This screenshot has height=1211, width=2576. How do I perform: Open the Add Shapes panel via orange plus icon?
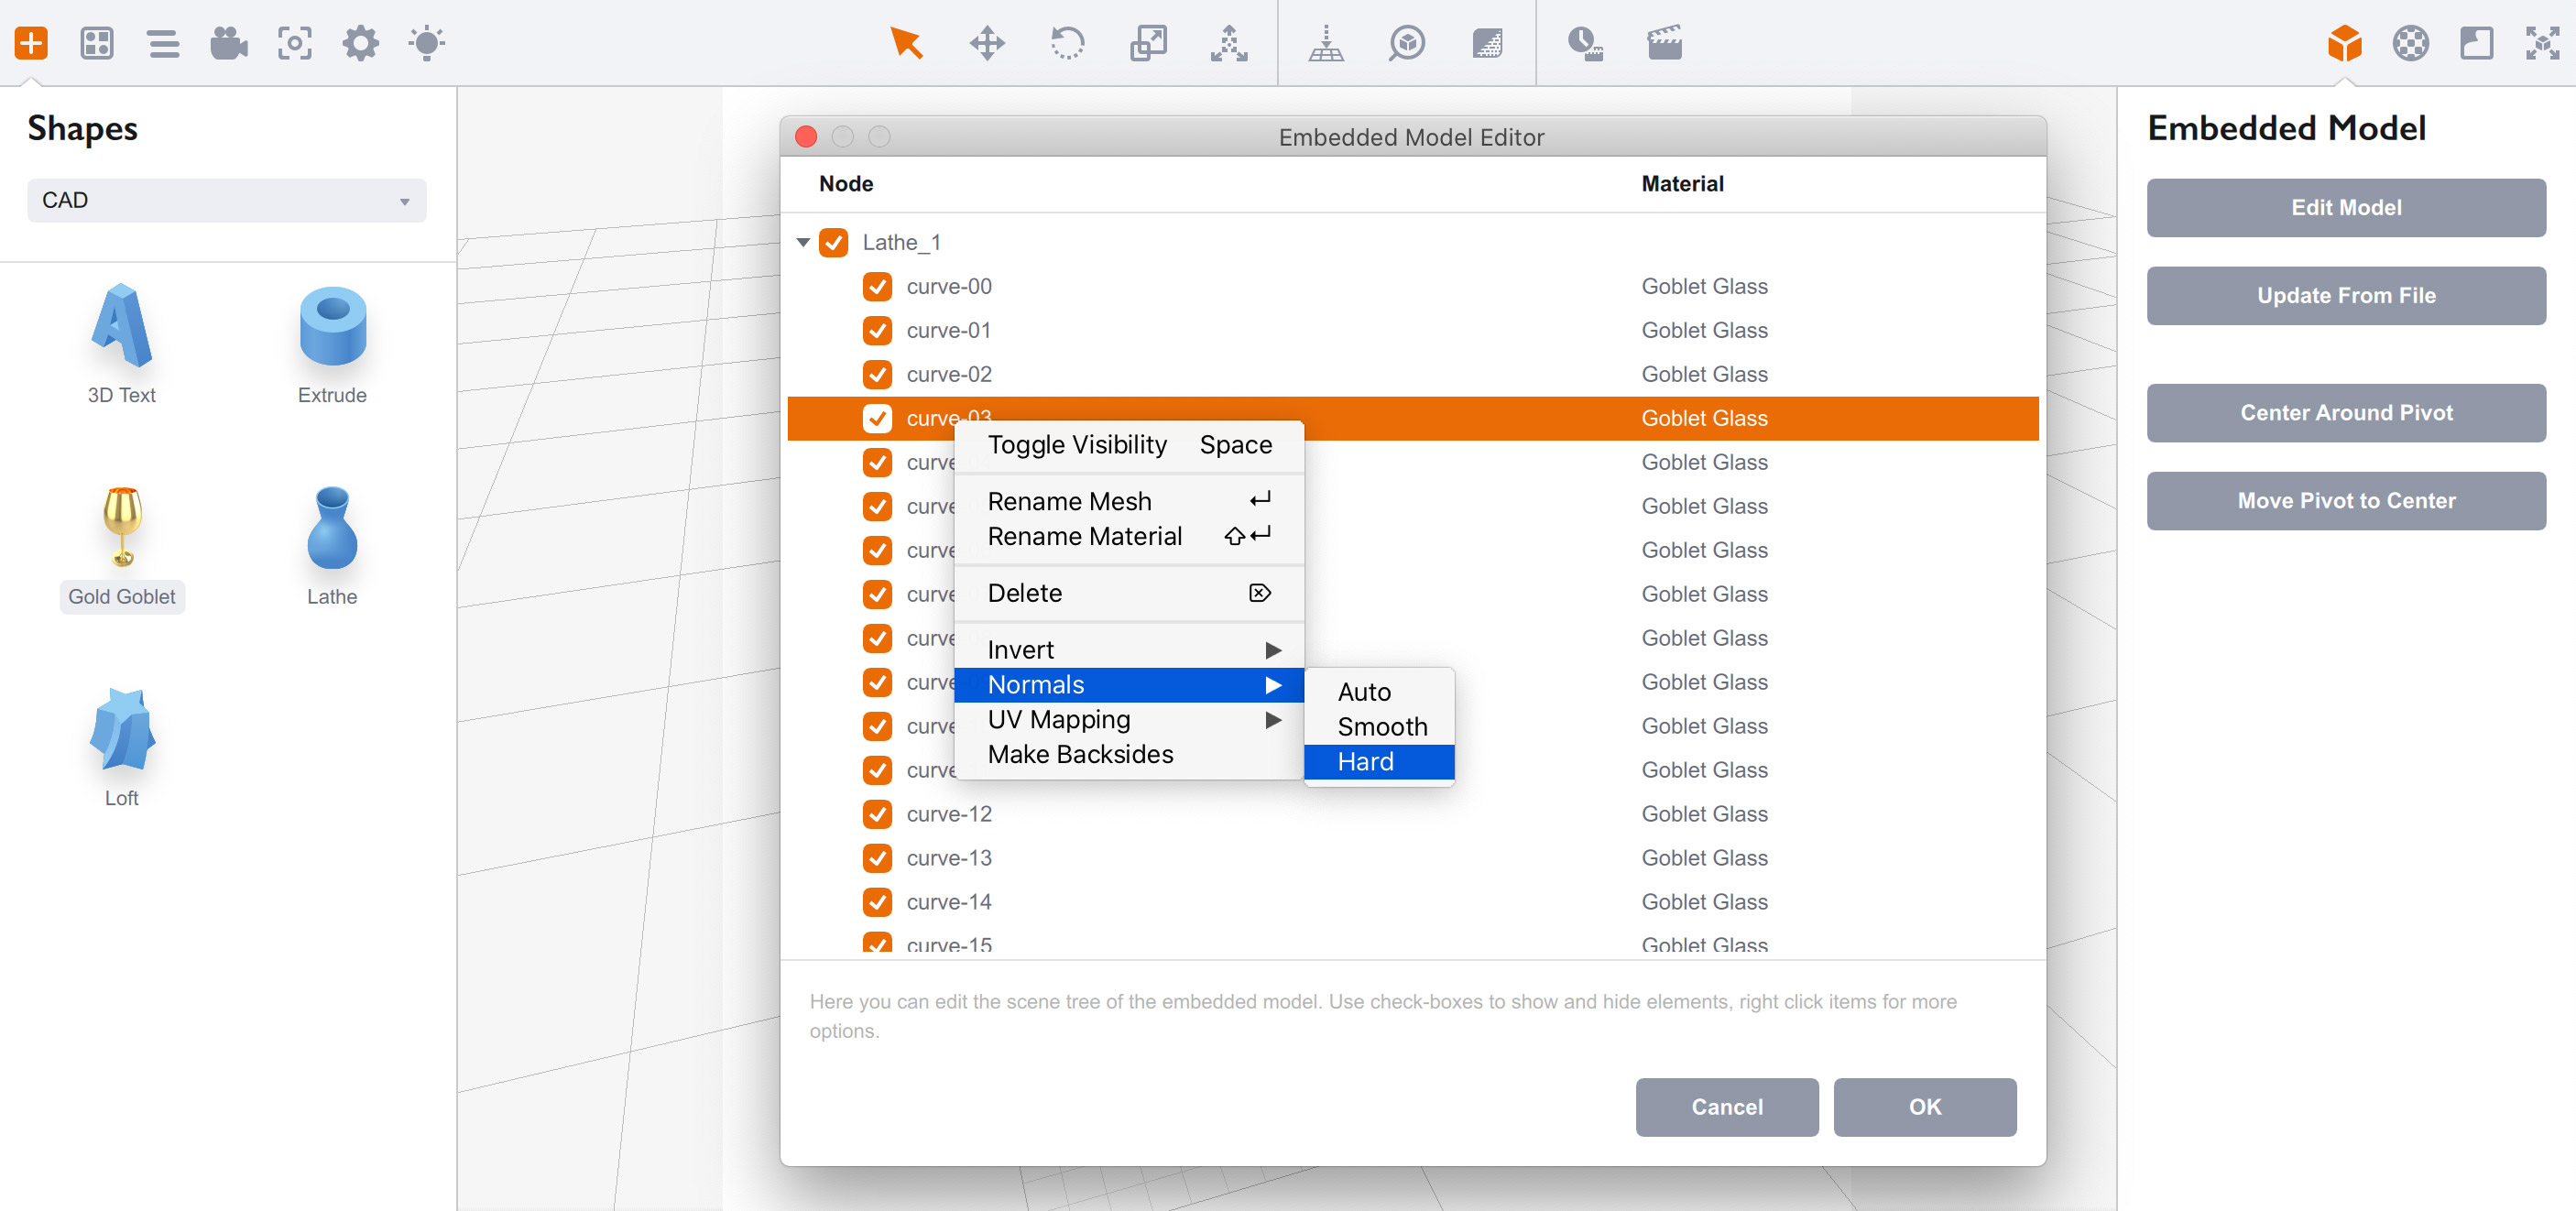(31, 43)
